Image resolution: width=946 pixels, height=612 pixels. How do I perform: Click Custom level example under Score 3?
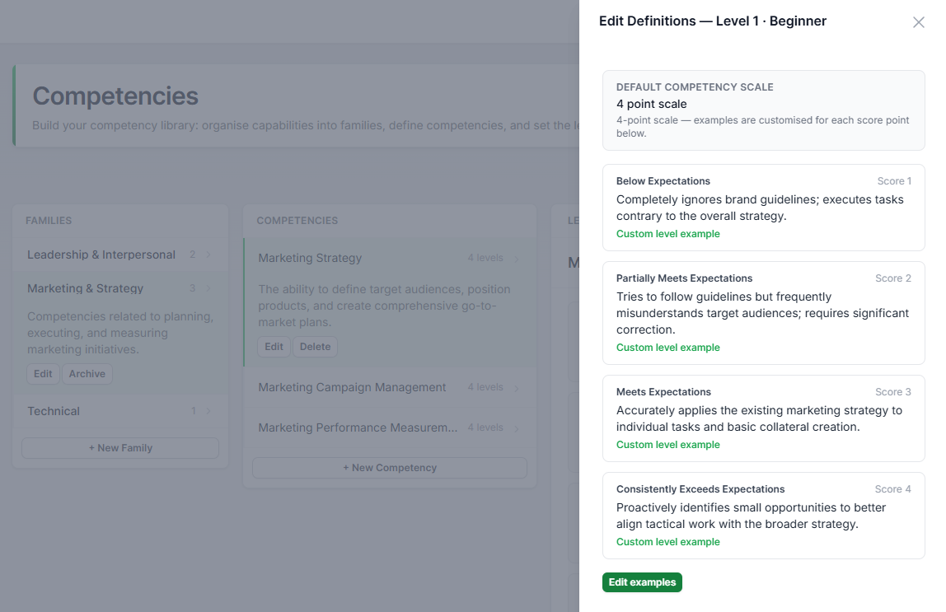tap(667, 445)
